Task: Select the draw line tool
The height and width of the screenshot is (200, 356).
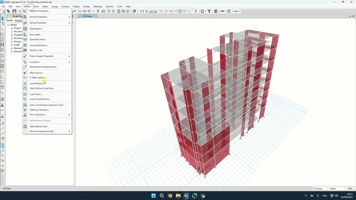Action: 3,29
